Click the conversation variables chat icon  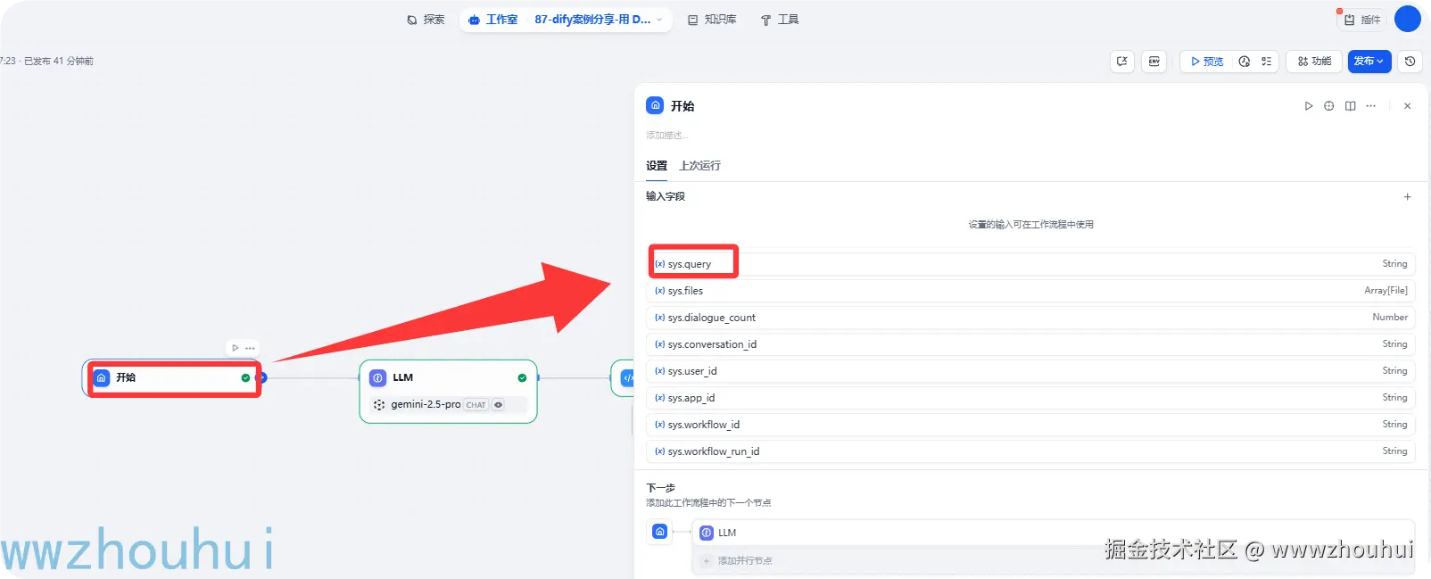click(1122, 62)
